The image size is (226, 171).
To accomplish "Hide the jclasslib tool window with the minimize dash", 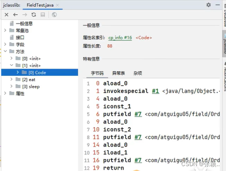I will pos(218,5).
